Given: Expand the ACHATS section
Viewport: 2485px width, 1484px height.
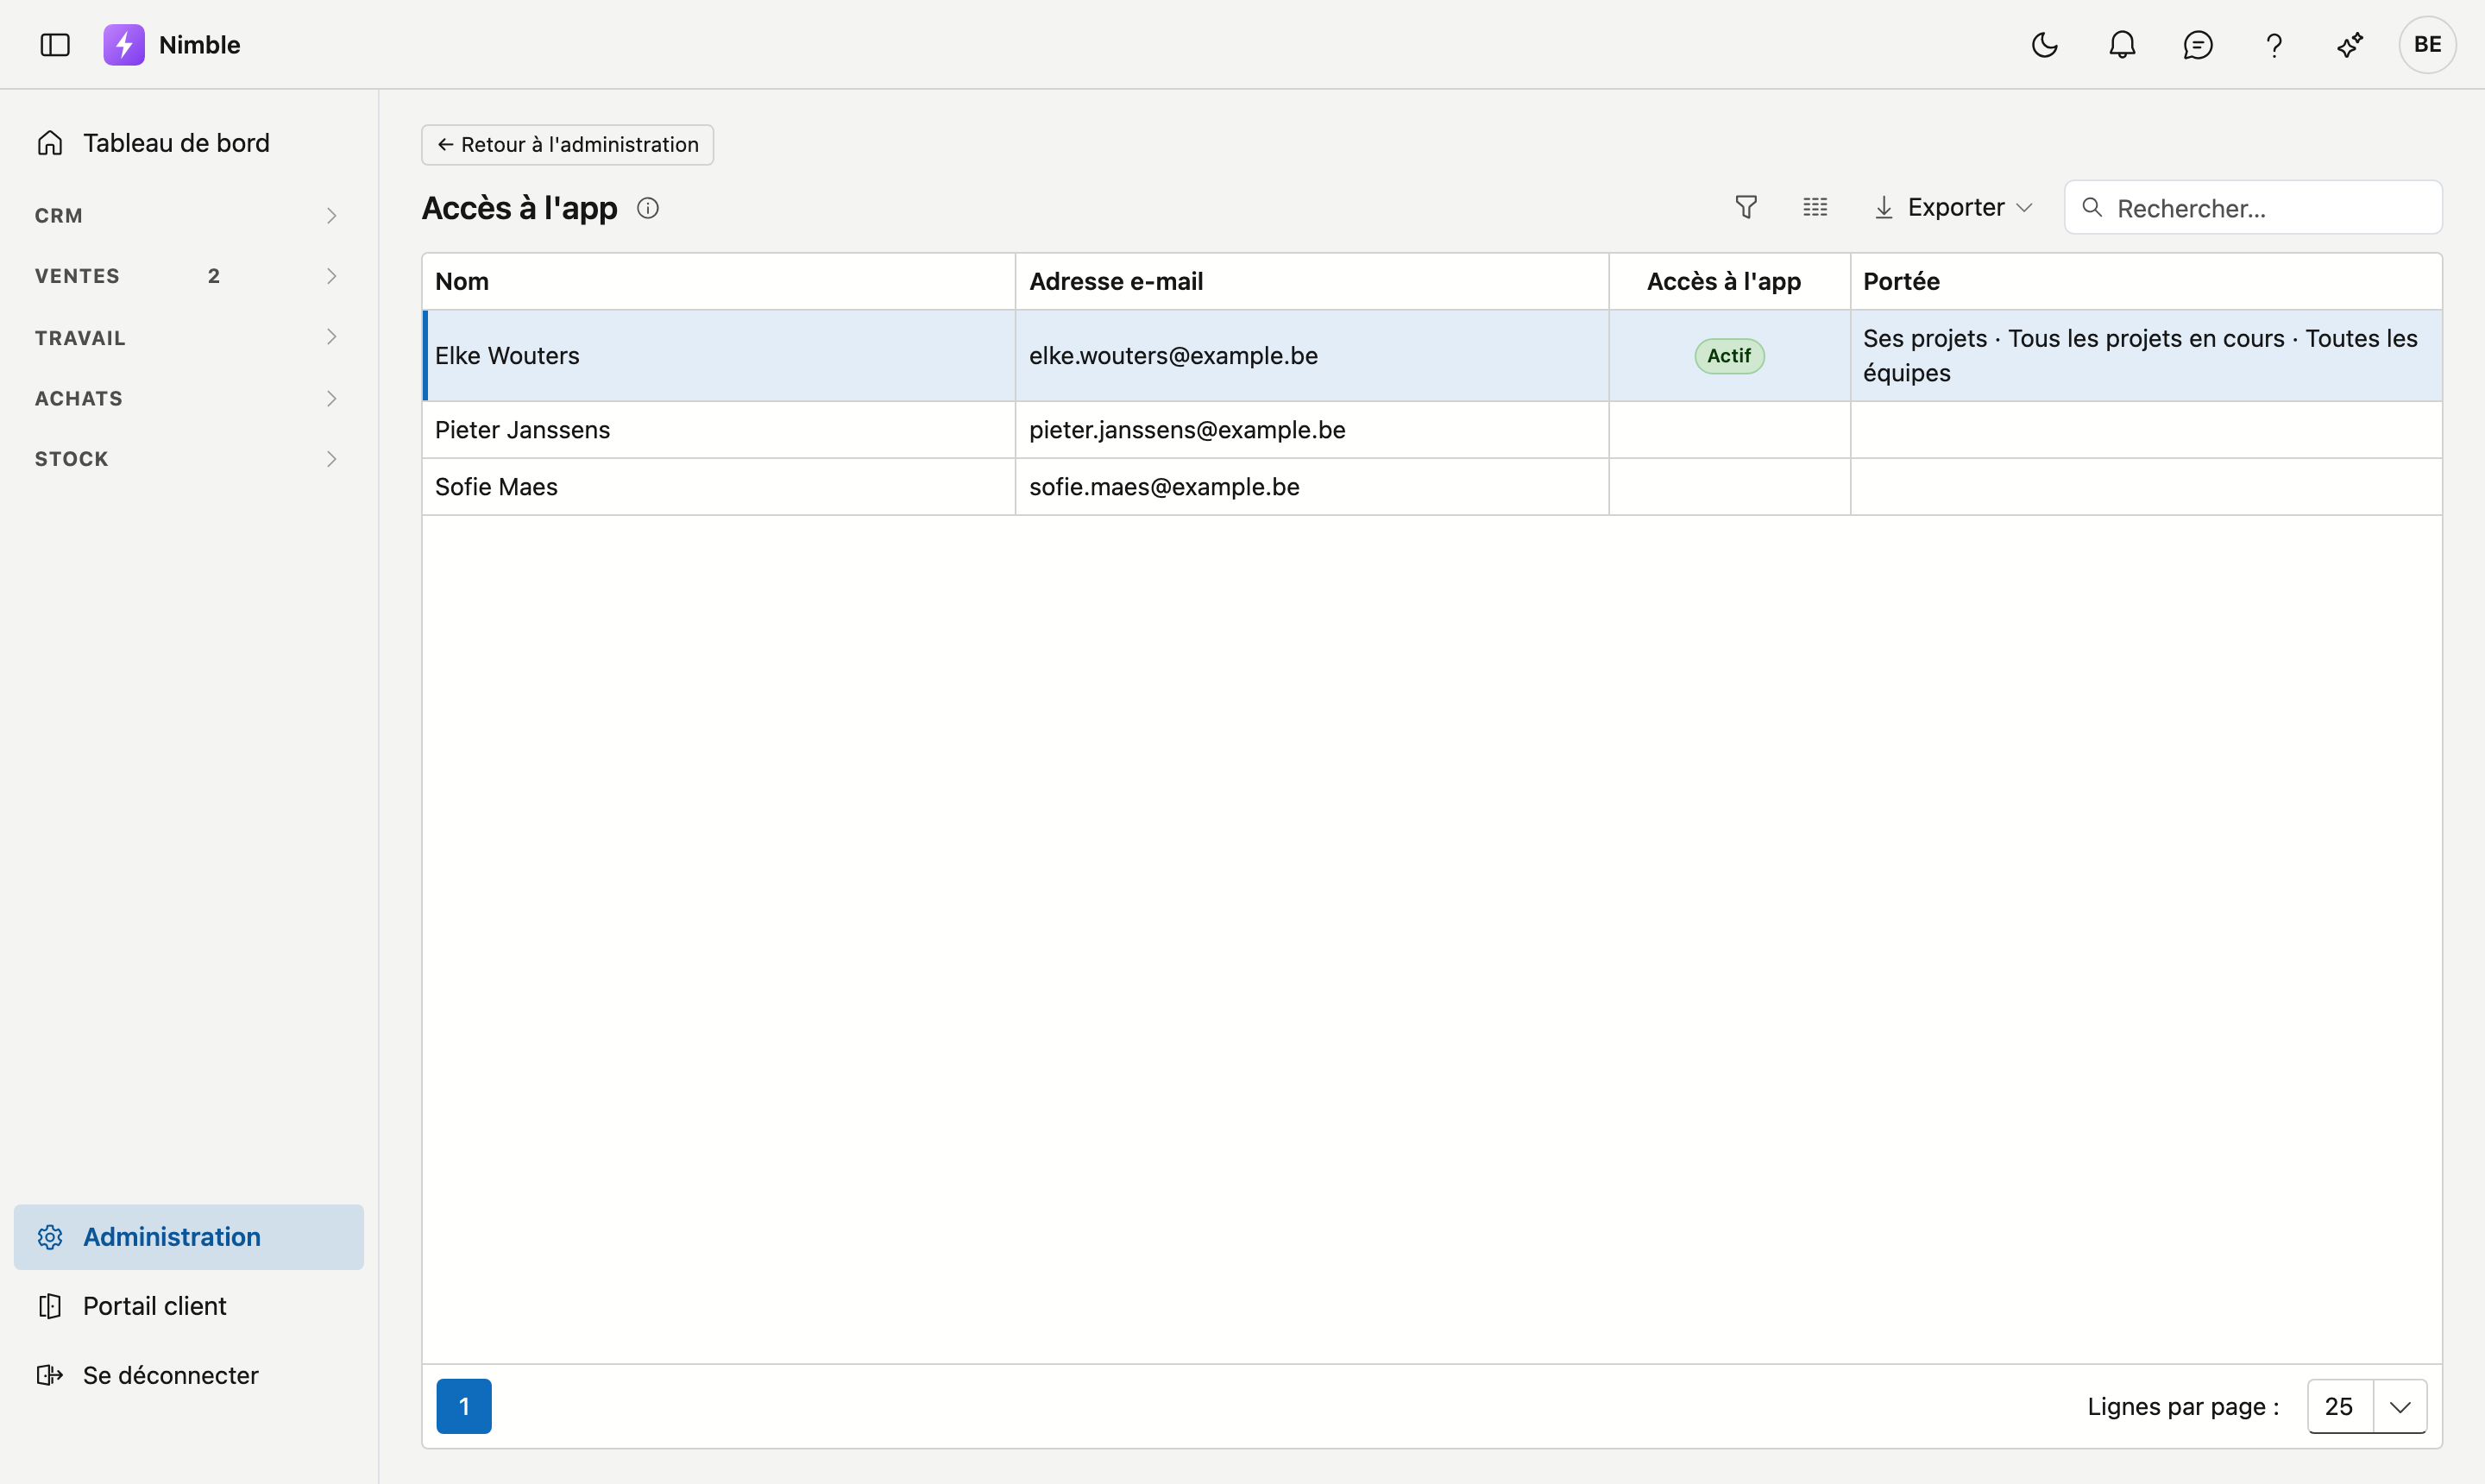Looking at the screenshot, I should click(188, 398).
